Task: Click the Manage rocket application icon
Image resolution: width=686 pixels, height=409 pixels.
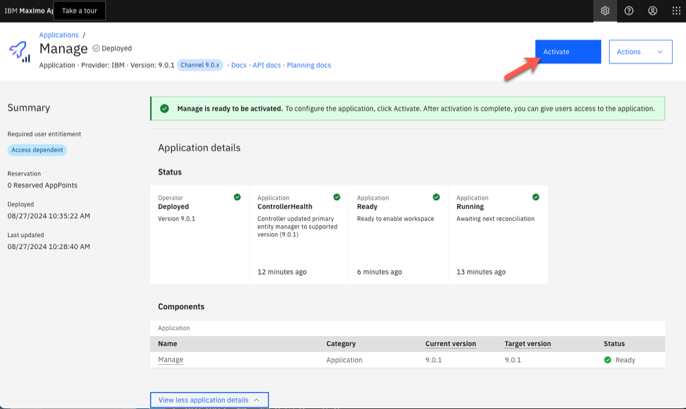Action: tap(19, 52)
